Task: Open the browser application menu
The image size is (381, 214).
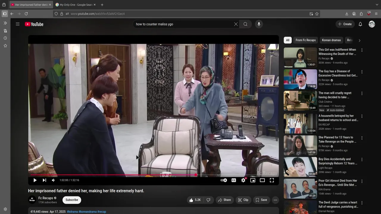Action: click(x=376, y=14)
